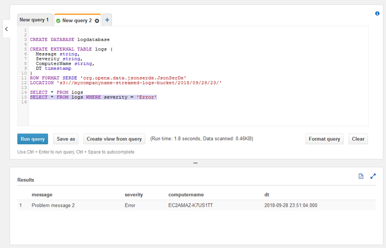Open the blue info icon at top right
The image size is (386, 248).
(x=377, y=14)
